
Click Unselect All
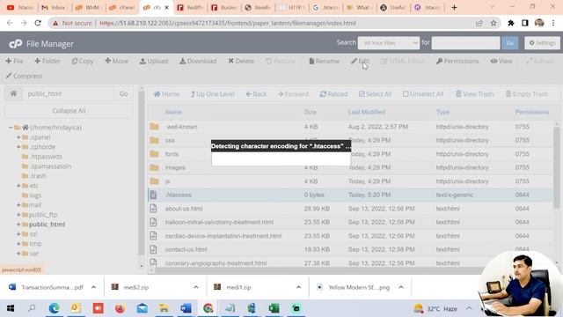pos(423,94)
